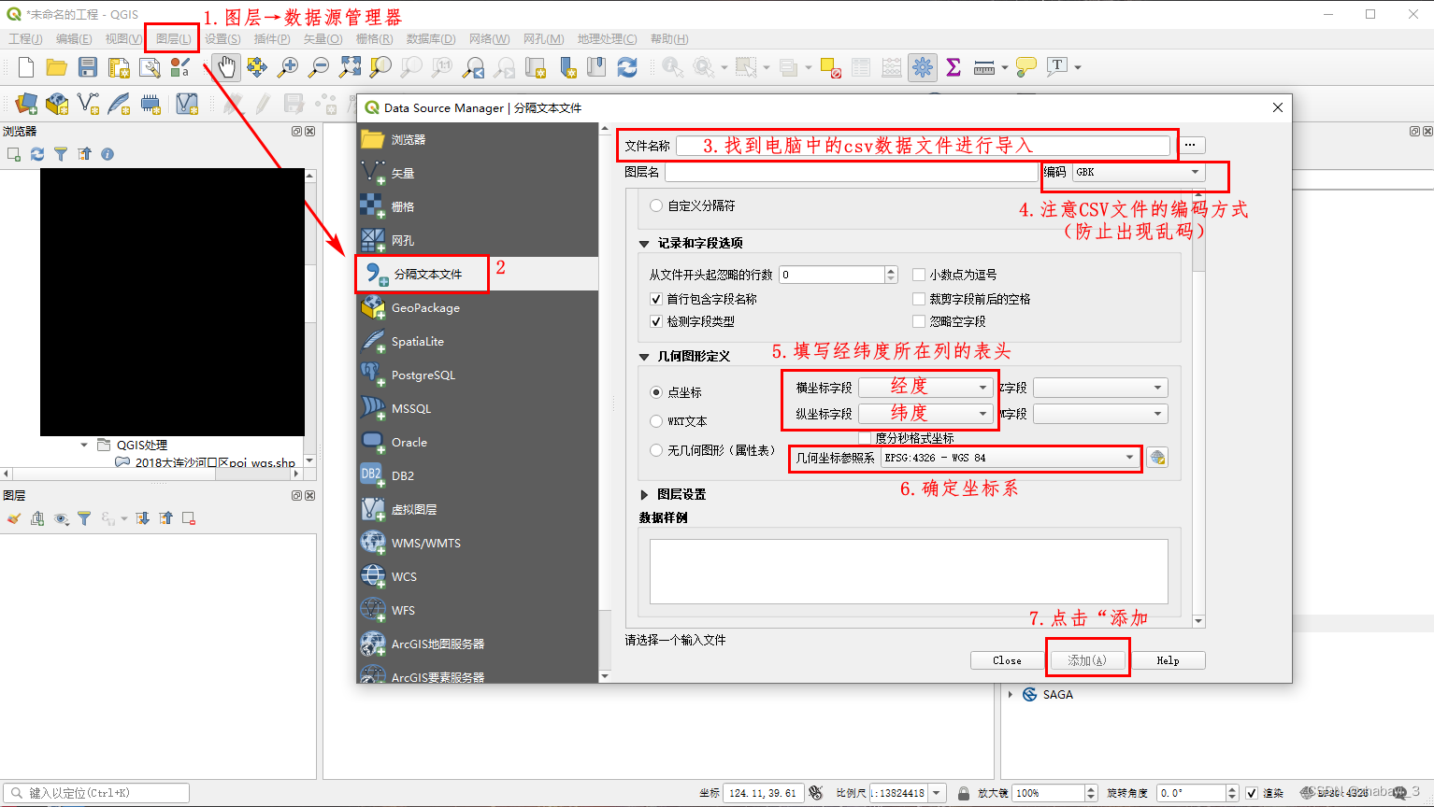
Task: Select 无几何图形（属性表）radio button
Action: point(656,450)
